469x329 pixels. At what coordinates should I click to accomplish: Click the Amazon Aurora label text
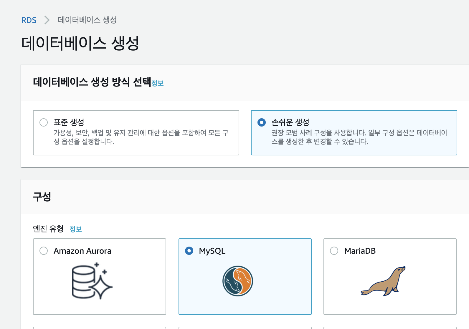(82, 251)
